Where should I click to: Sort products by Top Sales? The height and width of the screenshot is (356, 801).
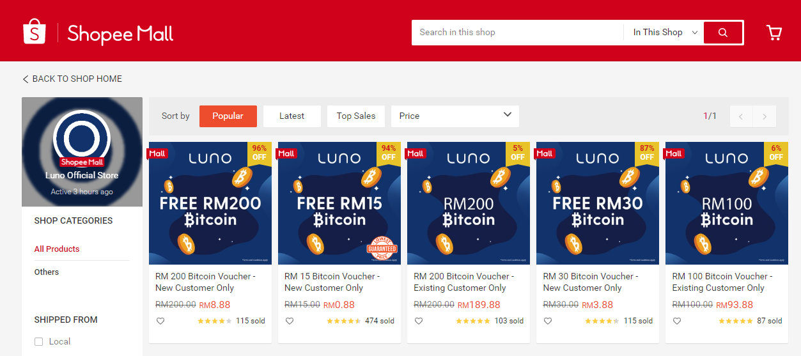(356, 116)
